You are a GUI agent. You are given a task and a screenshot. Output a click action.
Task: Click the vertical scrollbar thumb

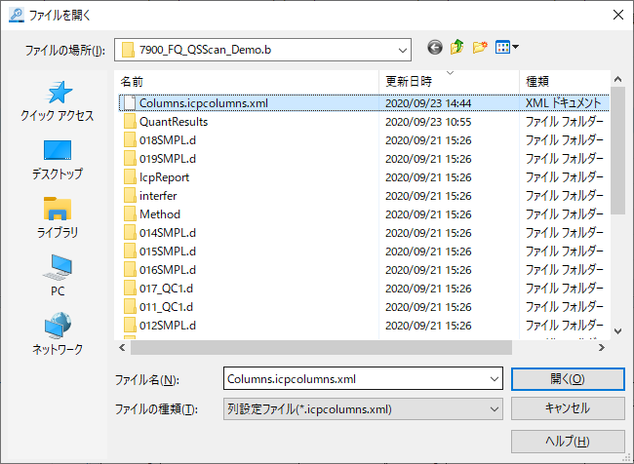tap(617, 150)
